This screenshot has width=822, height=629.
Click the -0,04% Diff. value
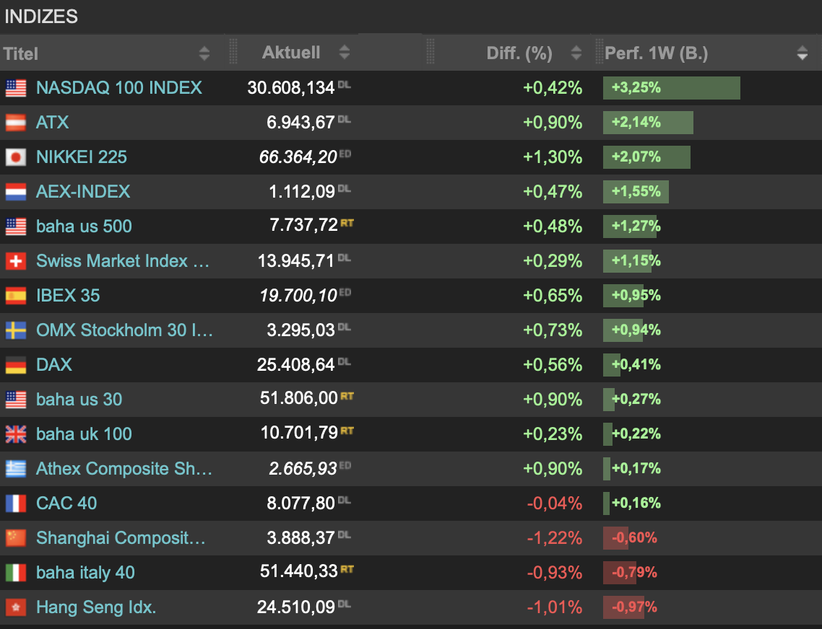555,503
